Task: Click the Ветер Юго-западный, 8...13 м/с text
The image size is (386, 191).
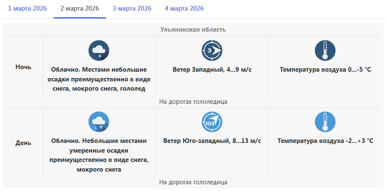Action: pos(212,140)
